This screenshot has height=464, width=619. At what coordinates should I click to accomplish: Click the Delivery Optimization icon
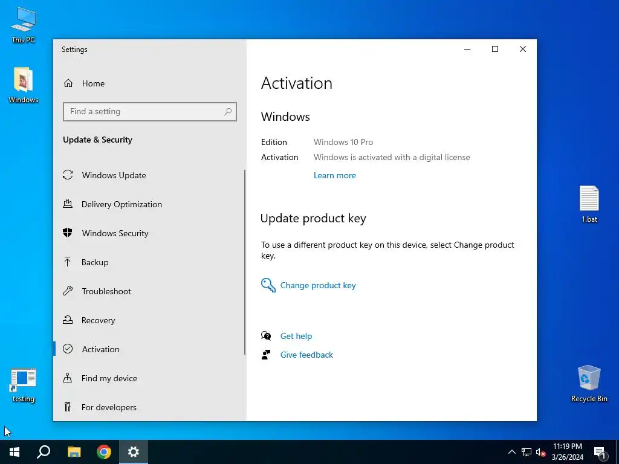(x=68, y=204)
